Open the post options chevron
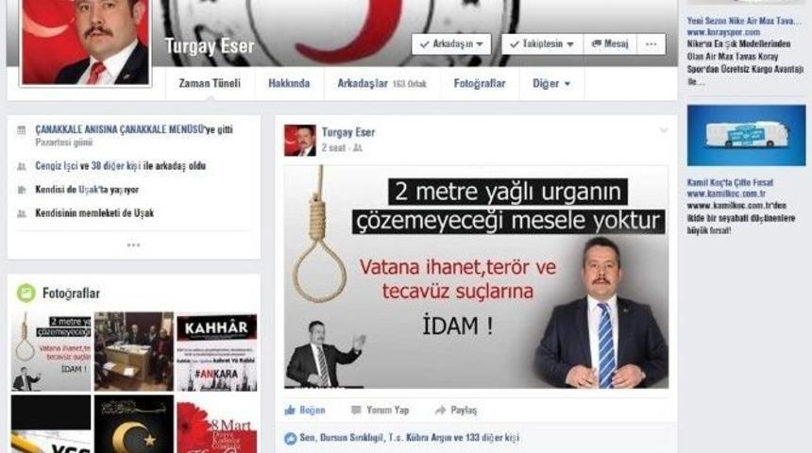The image size is (812, 453). (664, 131)
